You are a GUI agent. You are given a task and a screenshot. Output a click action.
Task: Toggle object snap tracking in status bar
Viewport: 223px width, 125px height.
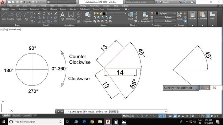coord(160,116)
